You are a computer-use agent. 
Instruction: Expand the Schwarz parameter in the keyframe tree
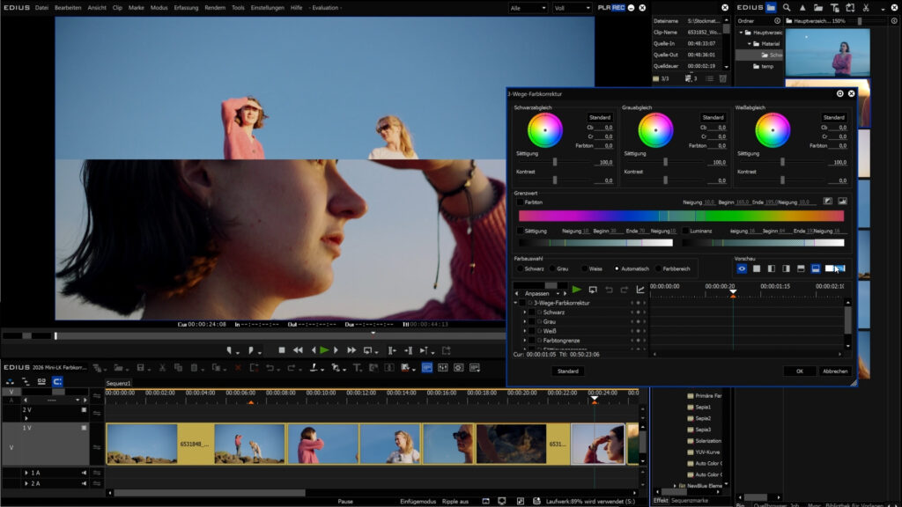525,312
